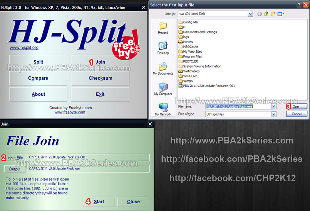Close the HJSplit 3.0 window

(x=144, y=8)
